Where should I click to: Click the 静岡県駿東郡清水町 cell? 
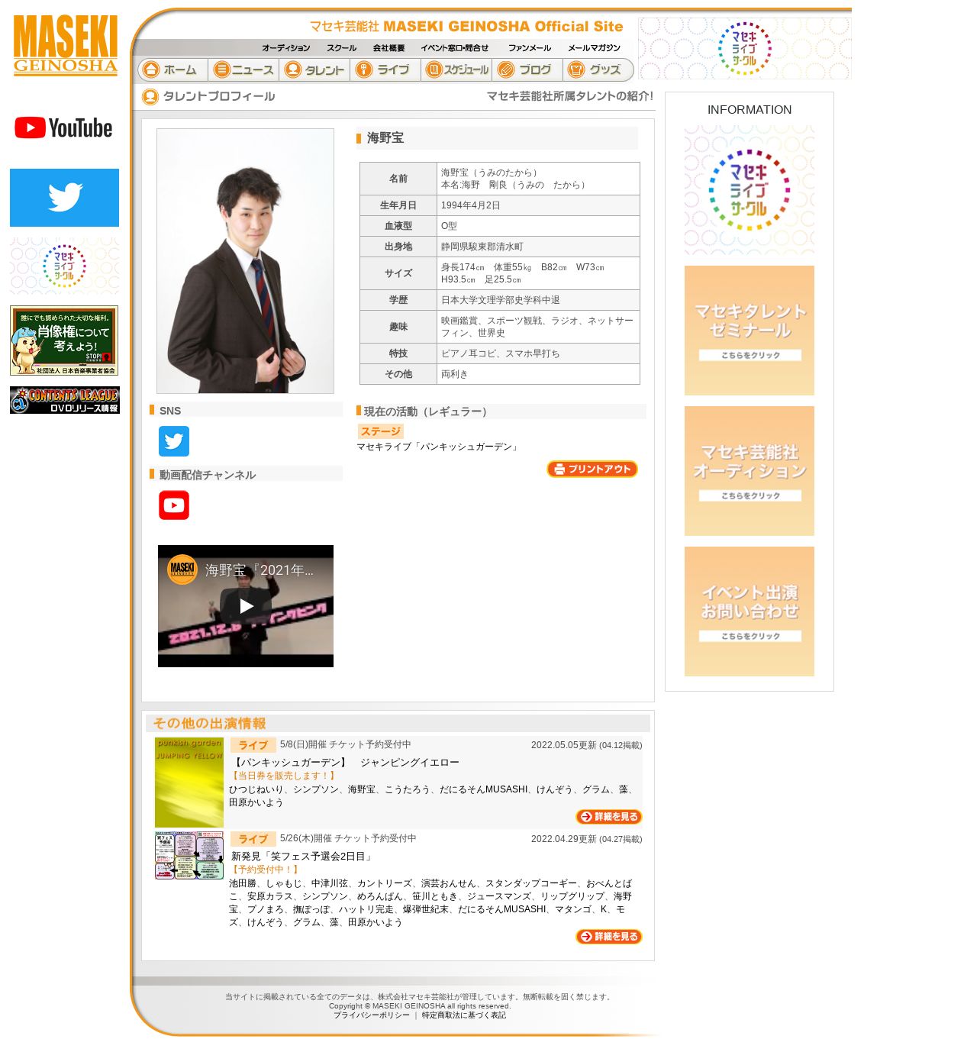(538, 247)
